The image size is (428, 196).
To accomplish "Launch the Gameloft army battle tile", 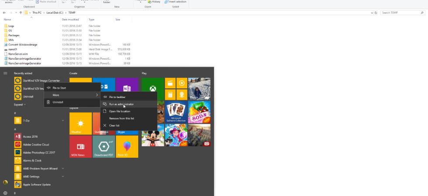I will coord(199,135).
